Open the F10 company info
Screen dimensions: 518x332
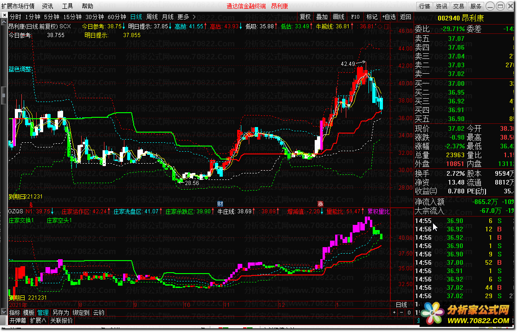pyautogui.click(x=355, y=17)
